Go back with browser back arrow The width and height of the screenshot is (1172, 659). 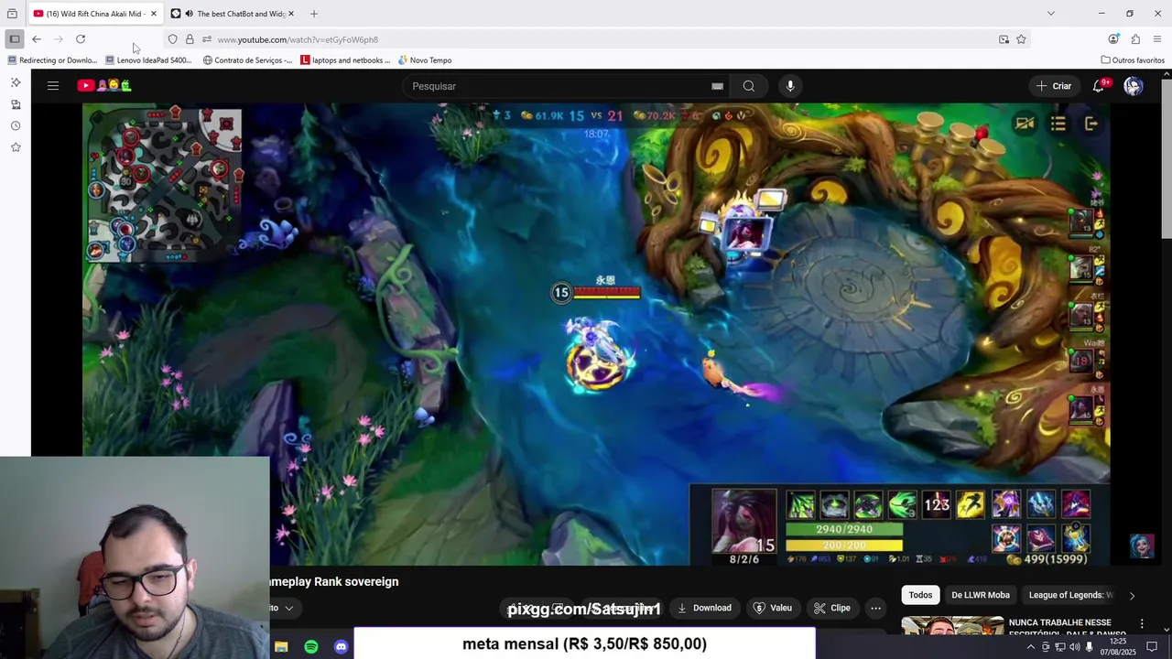pos(36,39)
